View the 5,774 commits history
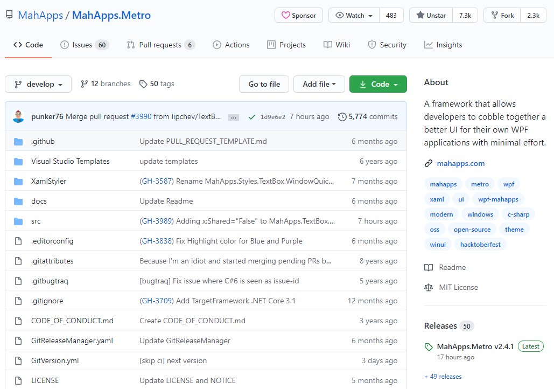 (373, 116)
